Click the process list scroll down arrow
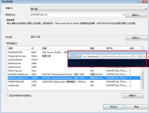 [x=142, y=89]
